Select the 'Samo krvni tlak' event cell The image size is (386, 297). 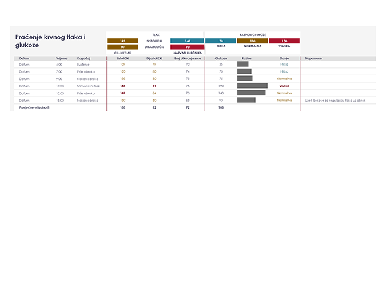tap(88, 86)
